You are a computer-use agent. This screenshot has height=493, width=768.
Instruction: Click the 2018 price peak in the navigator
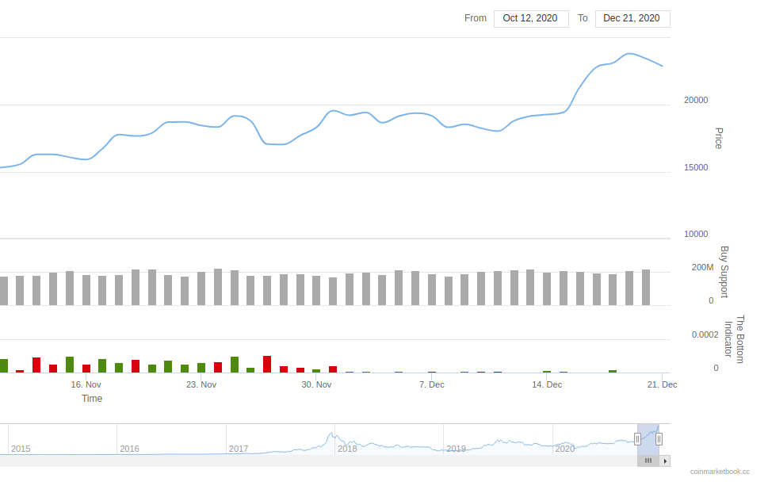coord(331,434)
